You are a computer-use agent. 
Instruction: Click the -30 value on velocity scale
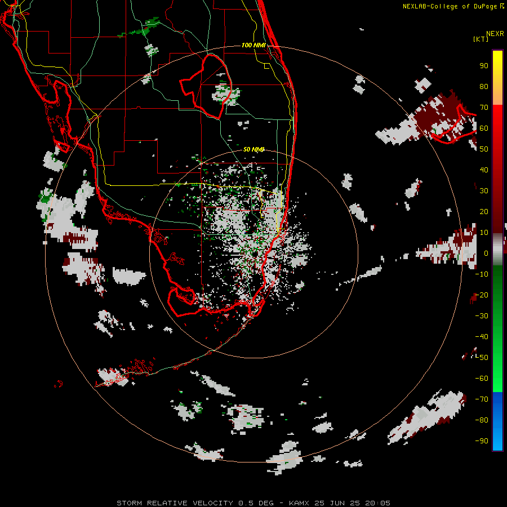click(x=482, y=316)
